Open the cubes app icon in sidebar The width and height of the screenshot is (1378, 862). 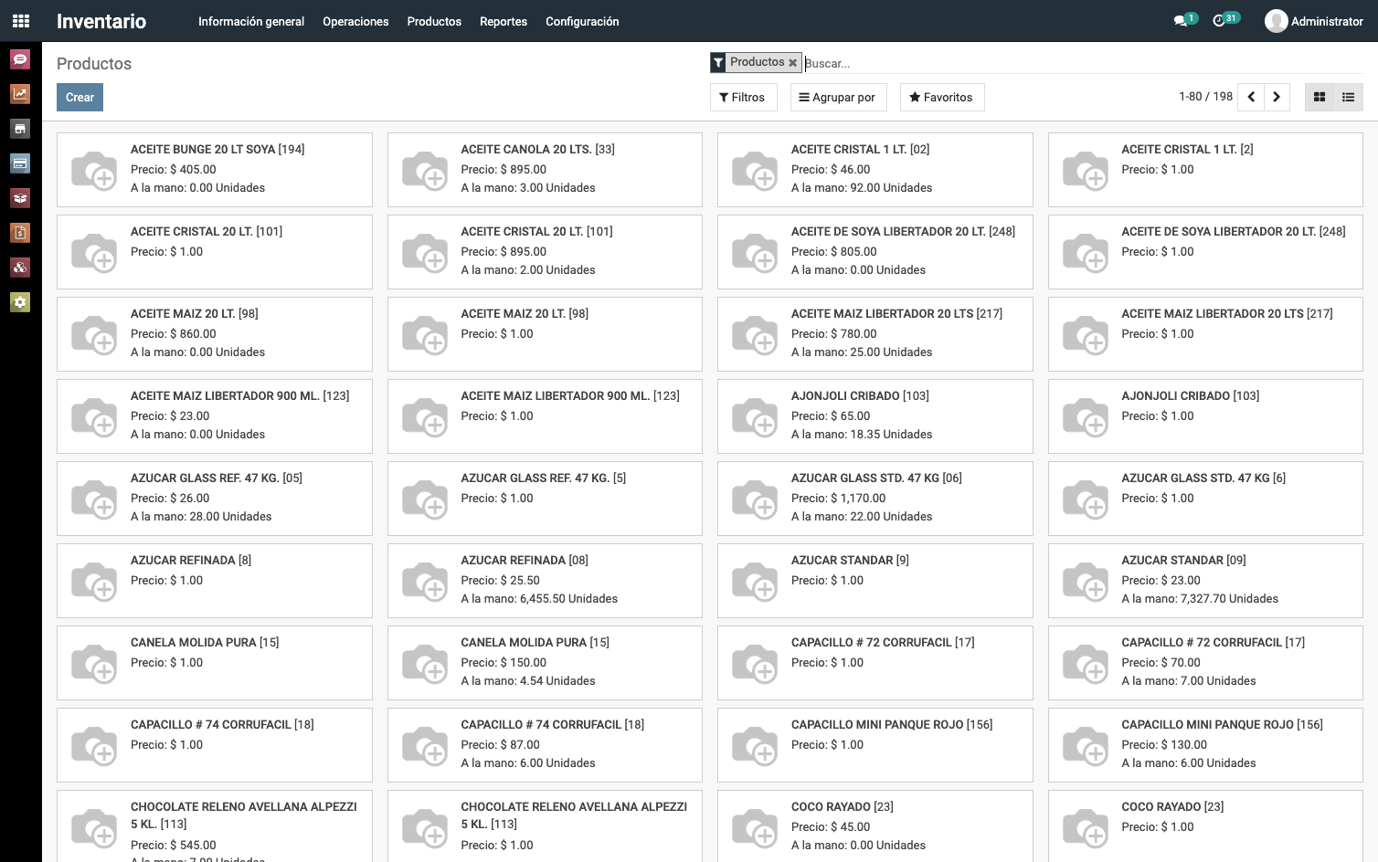pyautogui.click(x=20, y=268)
